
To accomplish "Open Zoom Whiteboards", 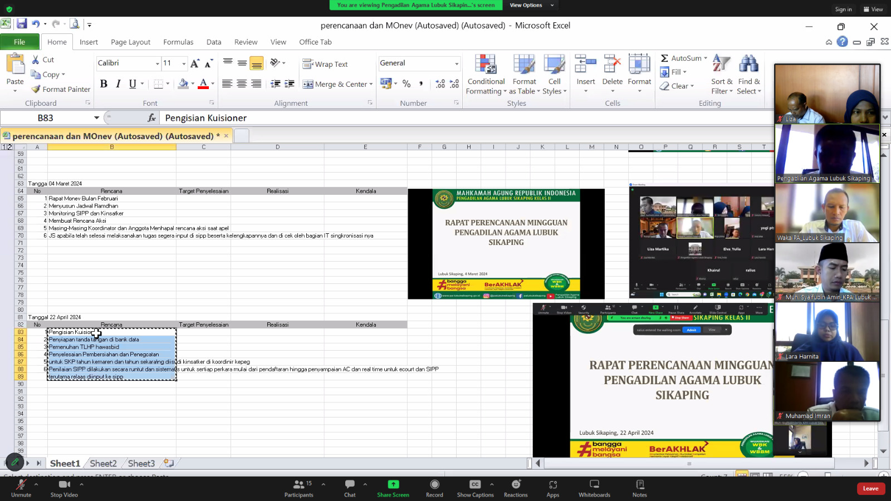I will 594,488.
